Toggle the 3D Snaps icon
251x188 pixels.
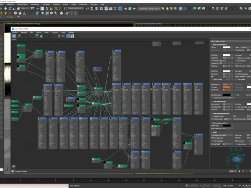coord(47,8)
